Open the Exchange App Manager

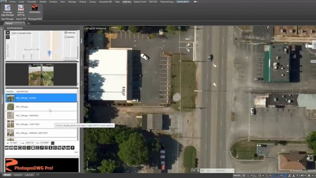[x=7, y=10]
